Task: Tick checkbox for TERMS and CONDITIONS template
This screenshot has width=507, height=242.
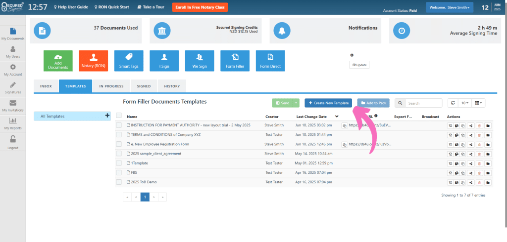Action: point(119,135)
